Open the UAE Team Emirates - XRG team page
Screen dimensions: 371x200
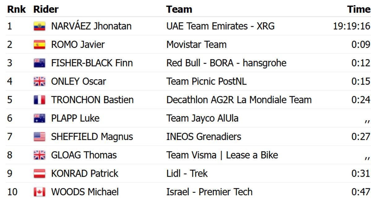(x=220, y=26)
